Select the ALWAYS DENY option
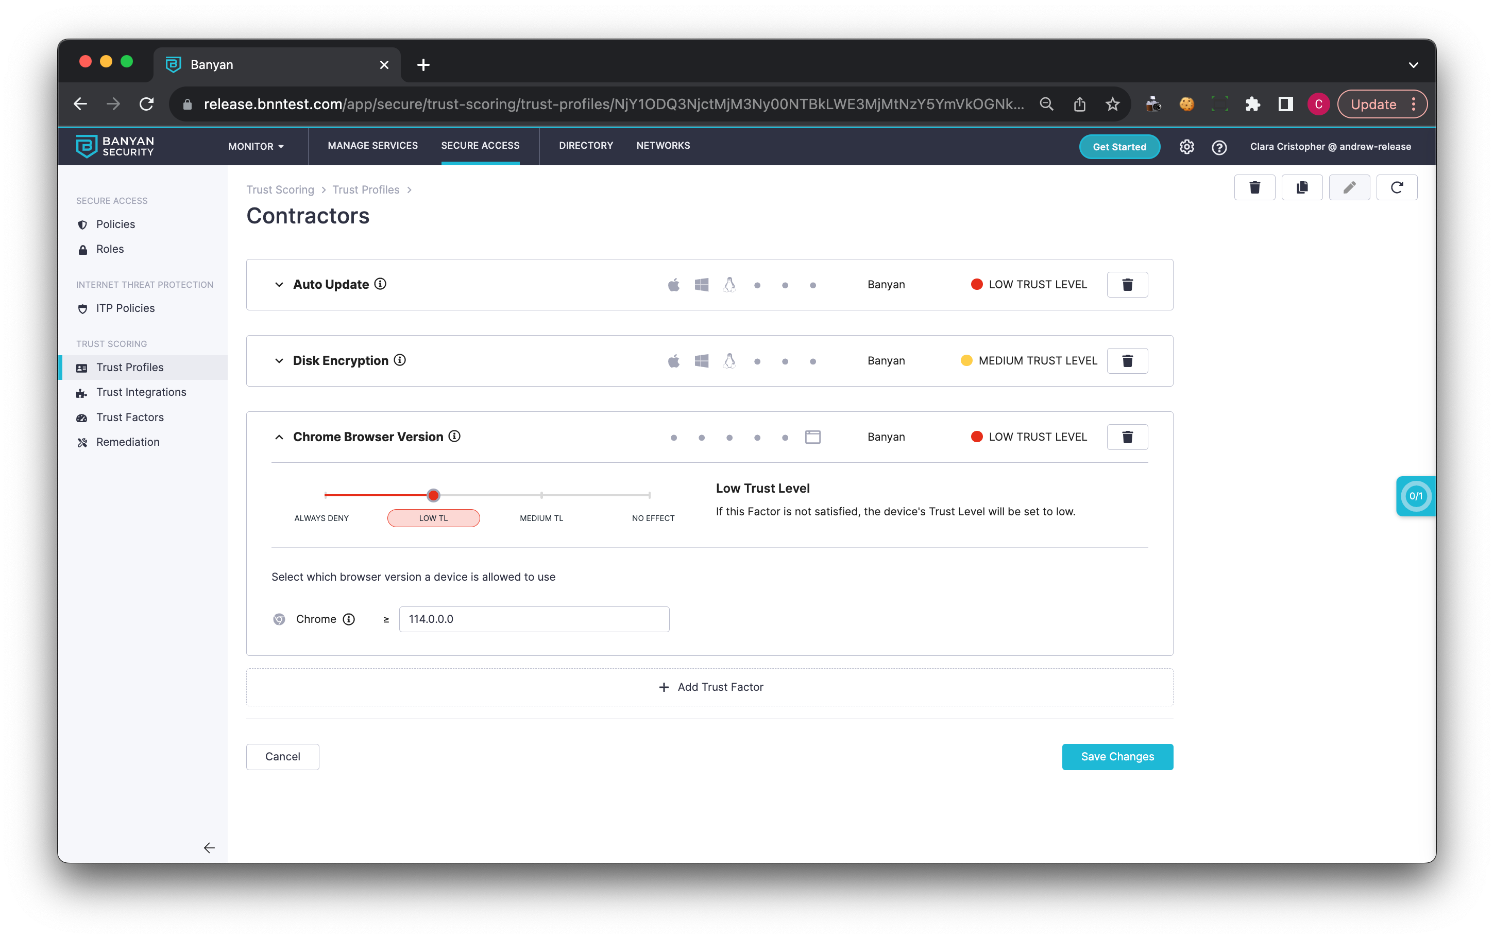Screen dimensions: 1494x939 pos(321,518)
